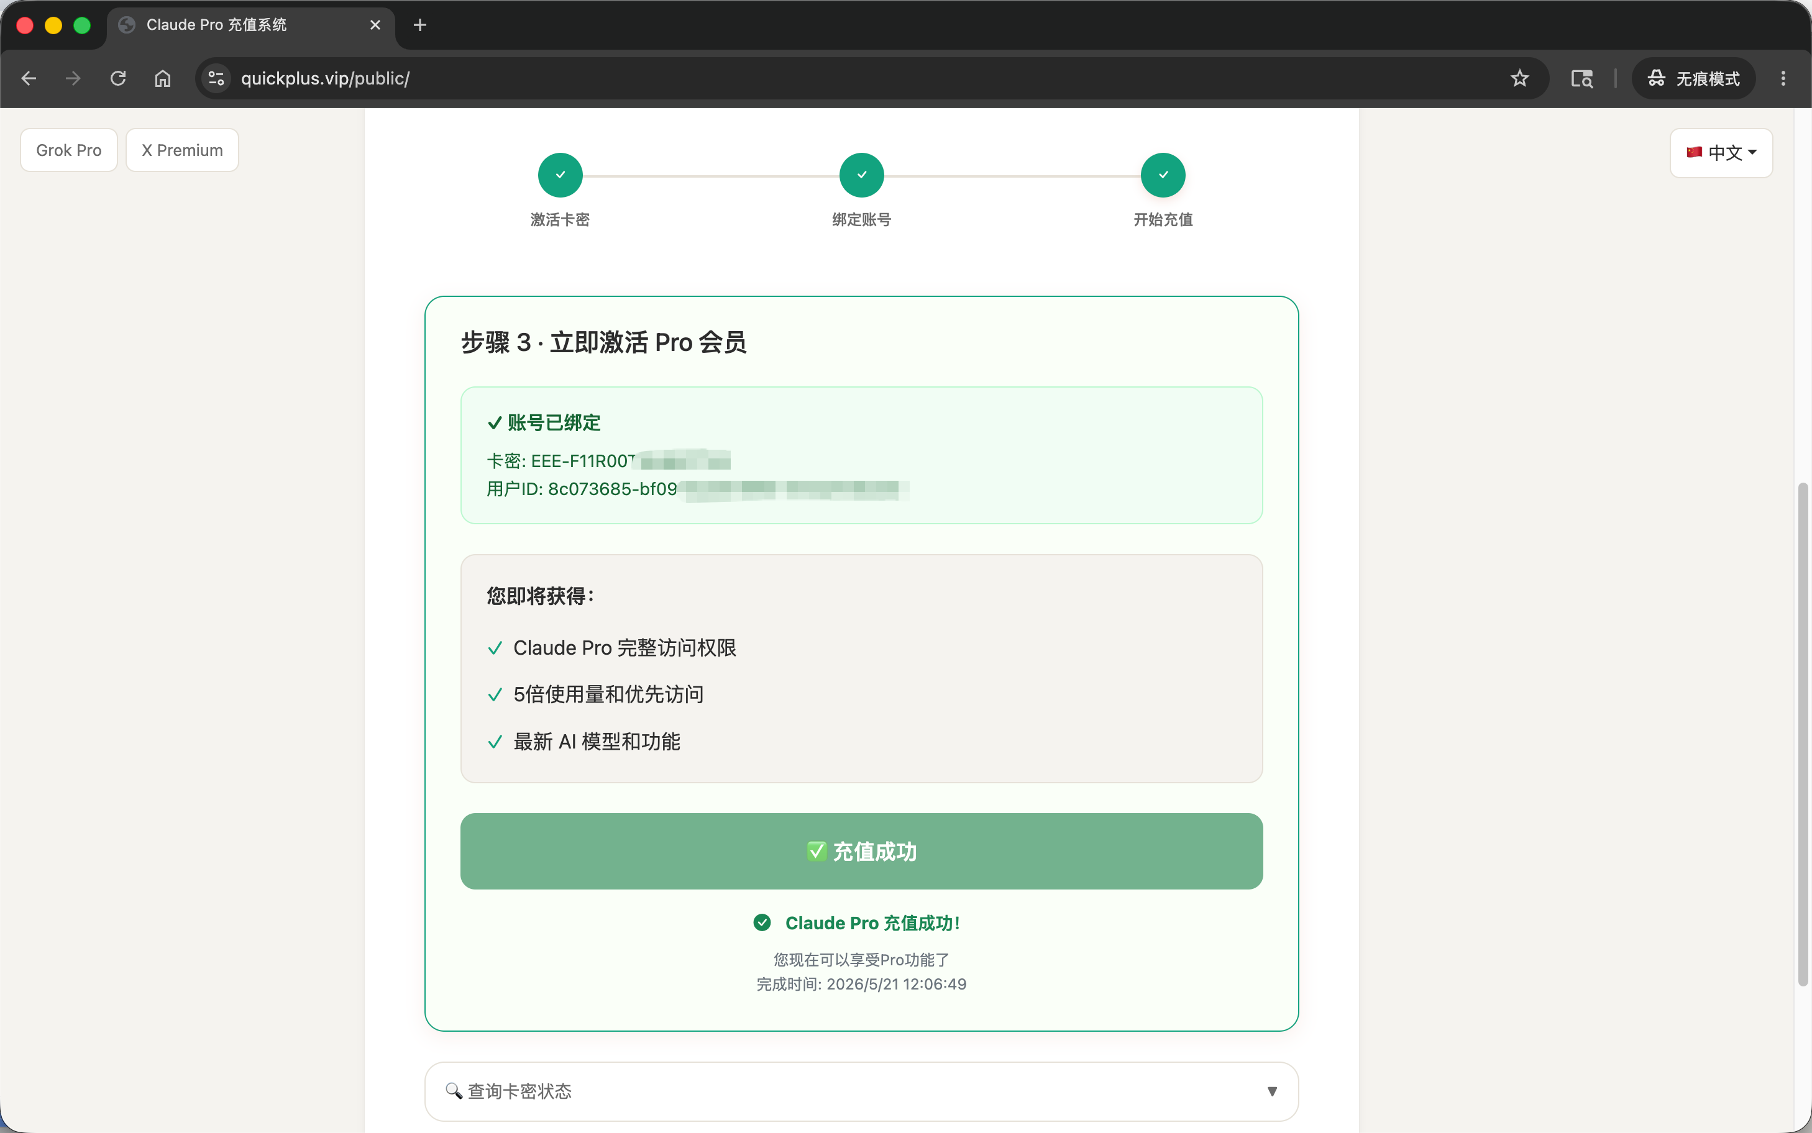Click the 账号已绑定 status heading
Screen dimensions: 1812x1133
point(543,422)
